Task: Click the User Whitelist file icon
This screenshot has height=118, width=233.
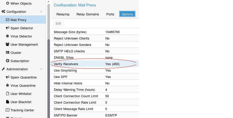Action: (x=7, y=94)
